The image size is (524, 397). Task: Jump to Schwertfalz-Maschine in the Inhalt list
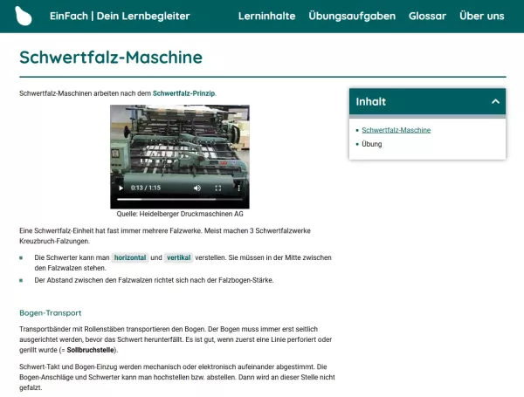396,130
